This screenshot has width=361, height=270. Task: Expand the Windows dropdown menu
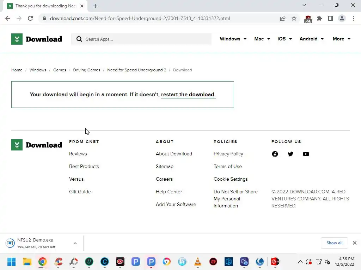(x=233, y=39)
